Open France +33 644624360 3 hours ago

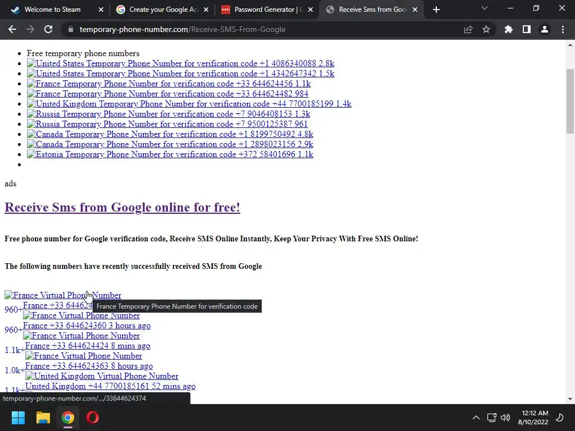[x=86, y=325]
